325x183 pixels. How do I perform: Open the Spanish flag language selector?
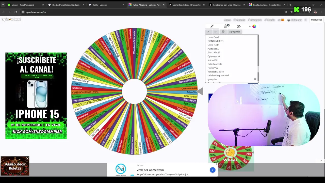281,20
